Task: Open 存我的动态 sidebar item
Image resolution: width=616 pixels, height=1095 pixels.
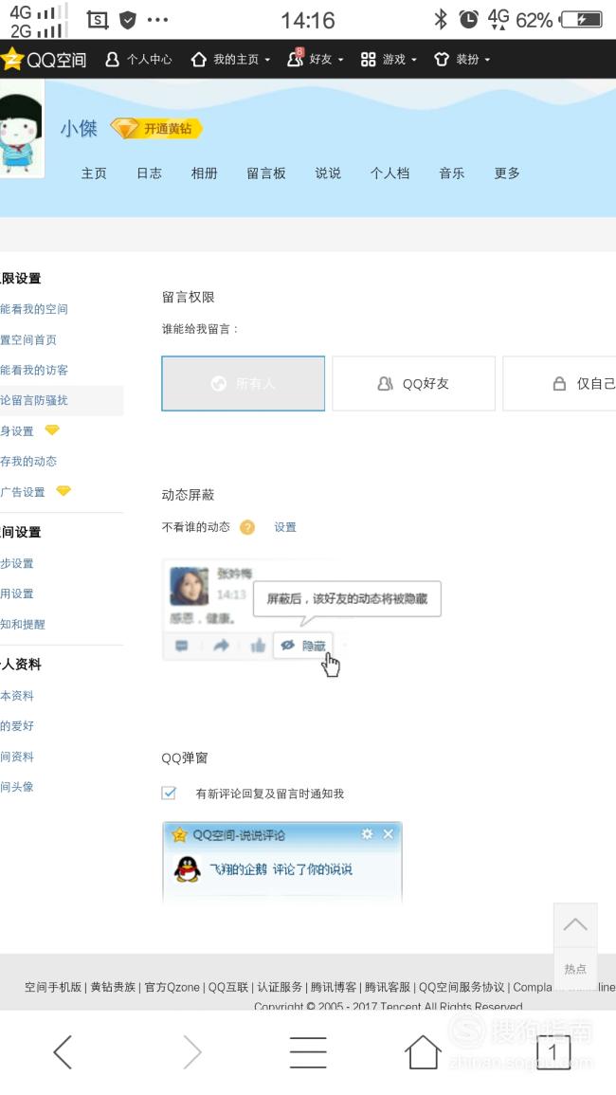Action: 28,462
